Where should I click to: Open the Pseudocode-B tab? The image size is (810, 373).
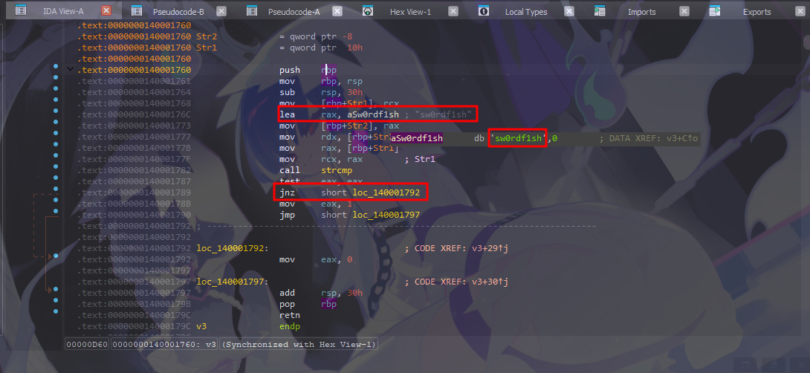tap(179, 12)
